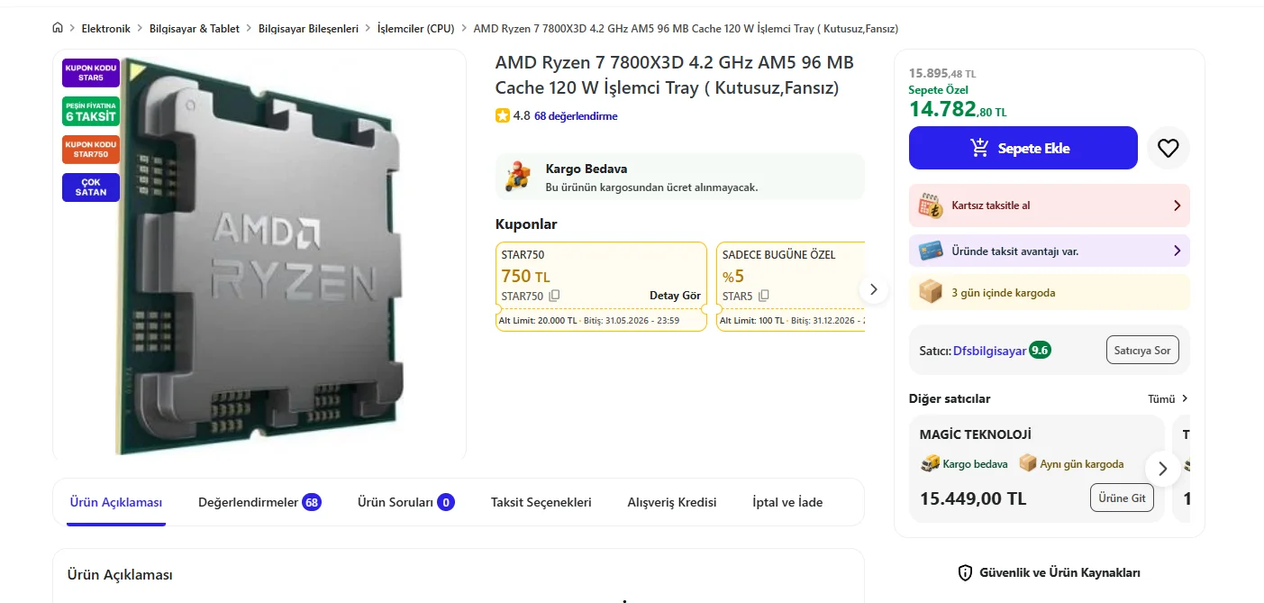Screen dimensions: 1264x603
Task: Copy the STAR750 coupon code icon
Action: [x=555, y=296]
